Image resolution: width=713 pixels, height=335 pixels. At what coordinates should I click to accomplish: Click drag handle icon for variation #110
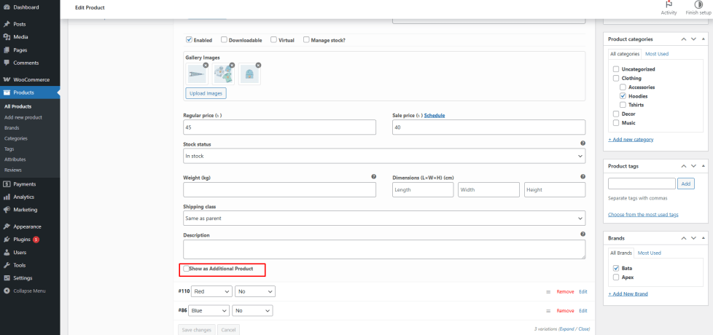pos(548,291)
